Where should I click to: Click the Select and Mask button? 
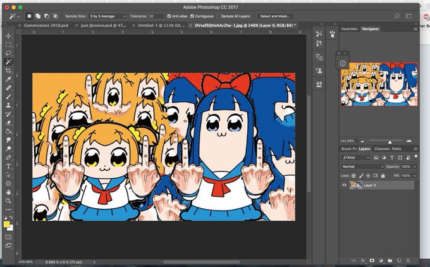[275, 16]
